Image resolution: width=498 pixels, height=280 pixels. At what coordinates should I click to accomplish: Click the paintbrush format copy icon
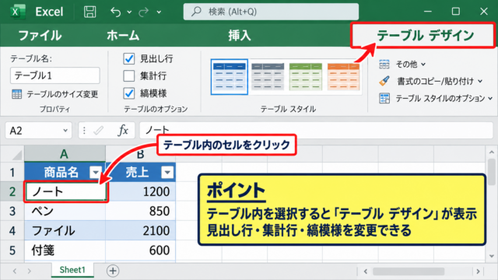click(x=384, y=81)
